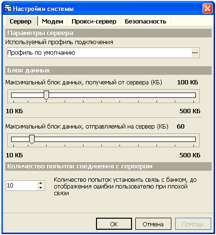Go to the Безопасность tab
This screenshot has width=216, height=235.
[145, 21]
